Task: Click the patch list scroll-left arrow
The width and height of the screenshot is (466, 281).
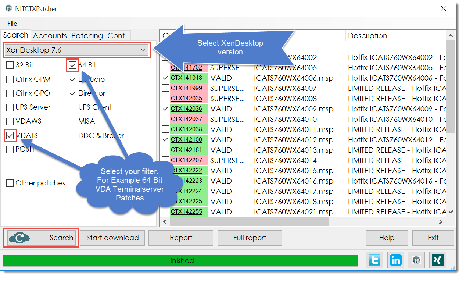Action: pos(165,221)
